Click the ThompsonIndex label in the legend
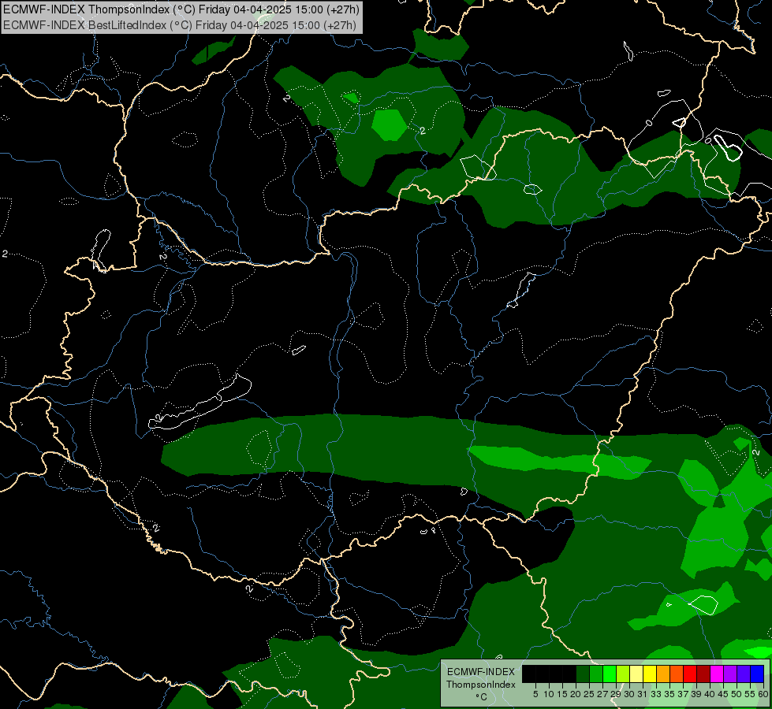 pyautogui.click(x=481, y=685)
